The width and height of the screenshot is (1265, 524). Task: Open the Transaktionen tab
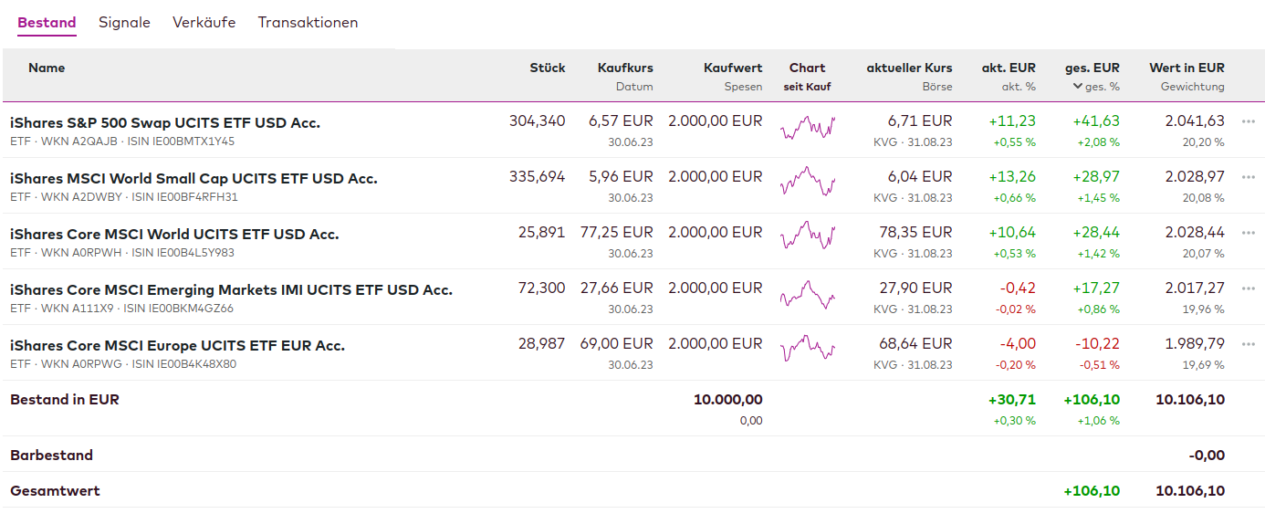pyautogui.click(x=308, y=23)
